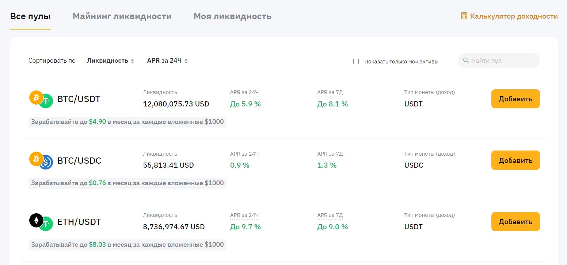Open the Моя ликвидность tab
Viewport: 567px width, 265px height.
pyautogui.click(x=232, y=16)
